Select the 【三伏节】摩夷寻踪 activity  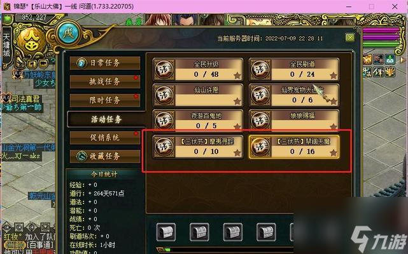[x=198, y=147]
